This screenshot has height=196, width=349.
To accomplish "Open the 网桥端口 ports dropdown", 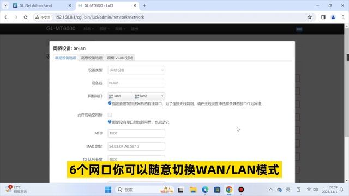I will [x=162, y=96].
